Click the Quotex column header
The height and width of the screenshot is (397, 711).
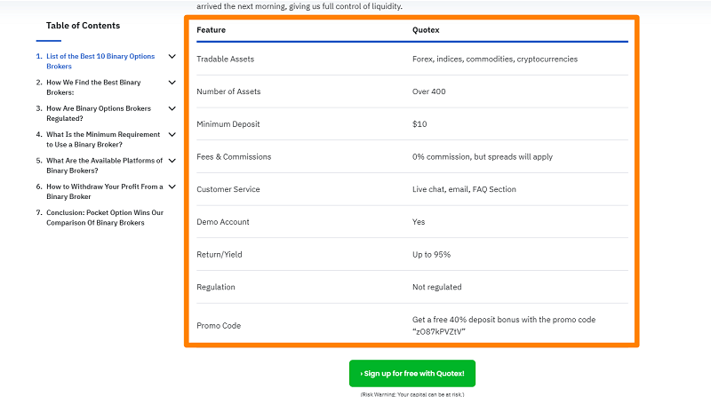tap(426, 30)
